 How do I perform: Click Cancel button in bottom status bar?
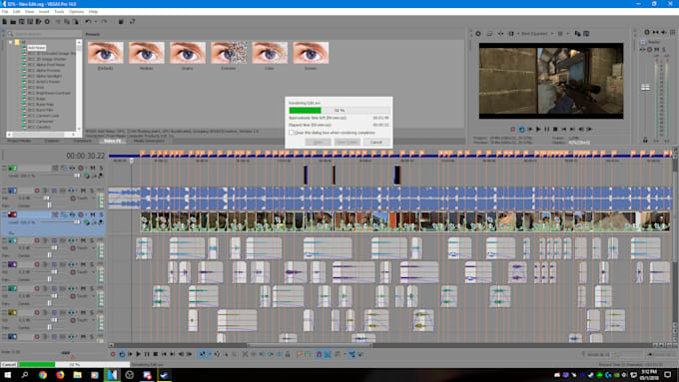point(9,365)
